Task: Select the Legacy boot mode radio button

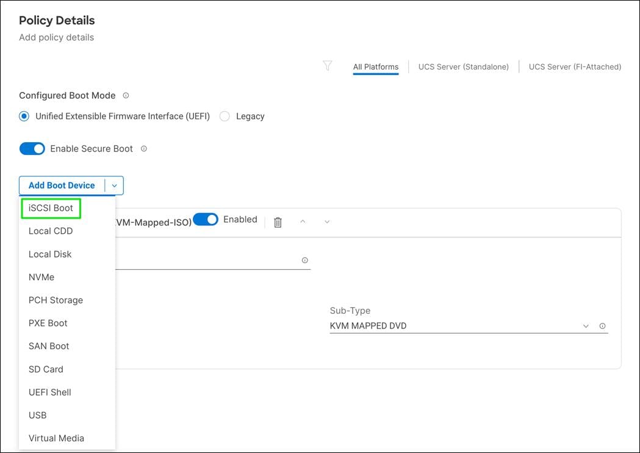Action: click(225, 116)
